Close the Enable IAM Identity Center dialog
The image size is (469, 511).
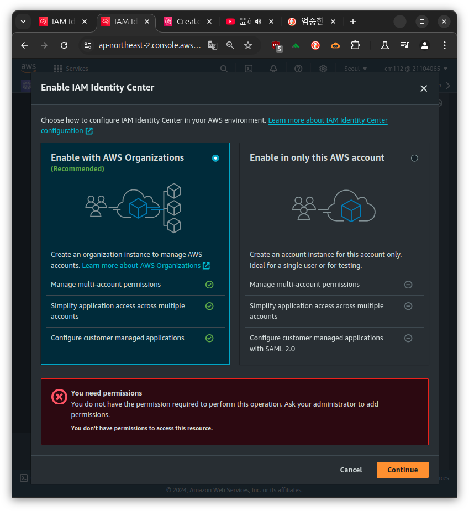point(424,88)
